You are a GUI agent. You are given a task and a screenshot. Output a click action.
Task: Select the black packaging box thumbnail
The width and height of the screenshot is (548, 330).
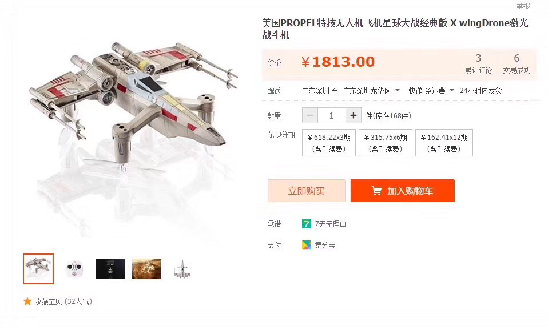click(x=110, y=269)
